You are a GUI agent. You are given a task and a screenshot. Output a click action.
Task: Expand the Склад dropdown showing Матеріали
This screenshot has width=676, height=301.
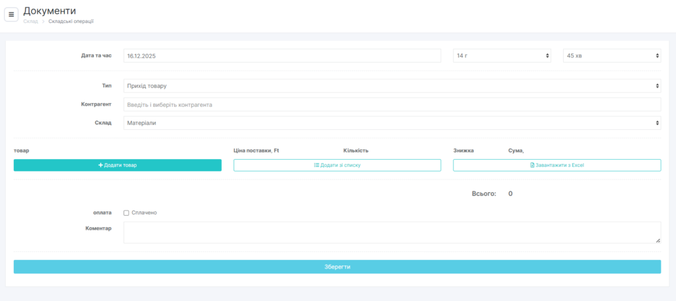(391, 123)
